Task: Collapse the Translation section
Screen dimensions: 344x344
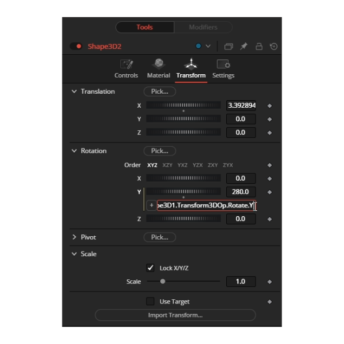Action: pos(74,91)
